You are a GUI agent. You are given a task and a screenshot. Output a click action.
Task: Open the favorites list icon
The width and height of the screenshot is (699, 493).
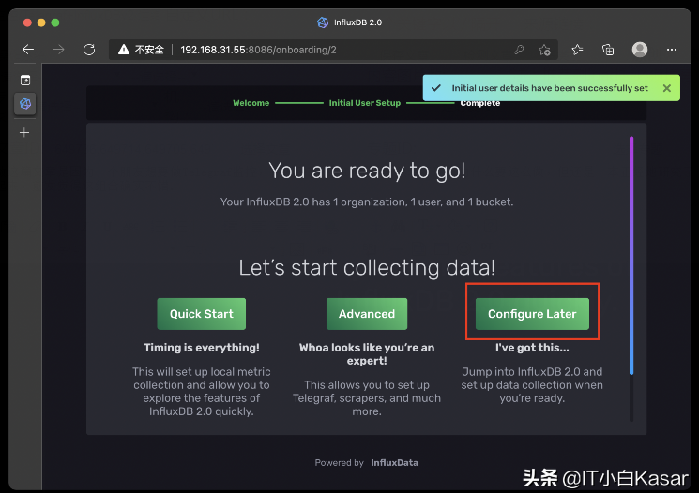click(577, 50)
